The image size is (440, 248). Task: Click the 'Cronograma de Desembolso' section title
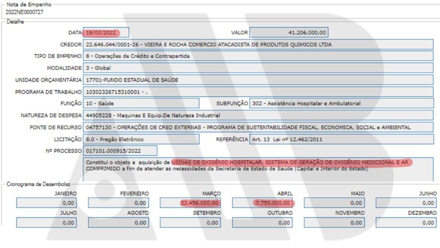(38, 184)
